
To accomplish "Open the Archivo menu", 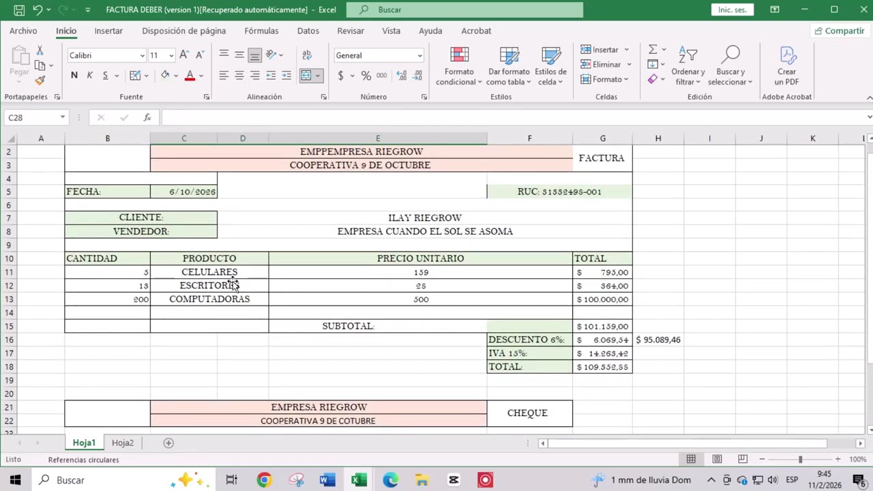I will click(23, 31).
